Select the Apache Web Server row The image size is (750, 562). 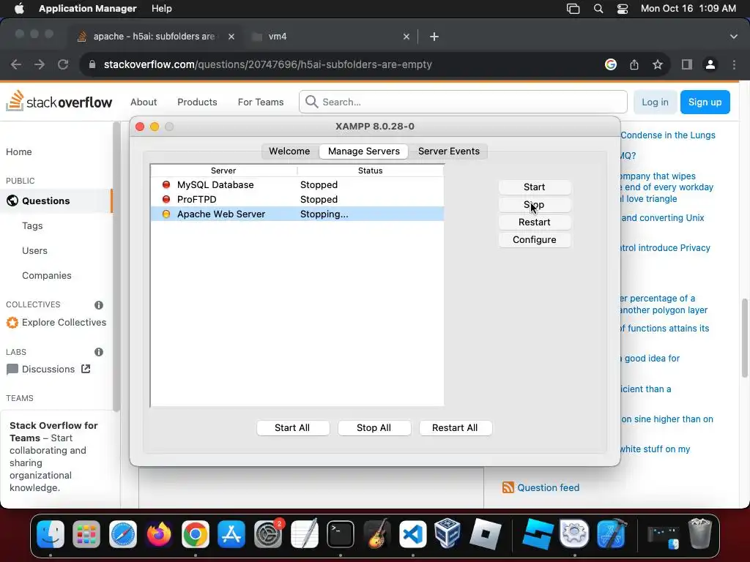[297, 214]
